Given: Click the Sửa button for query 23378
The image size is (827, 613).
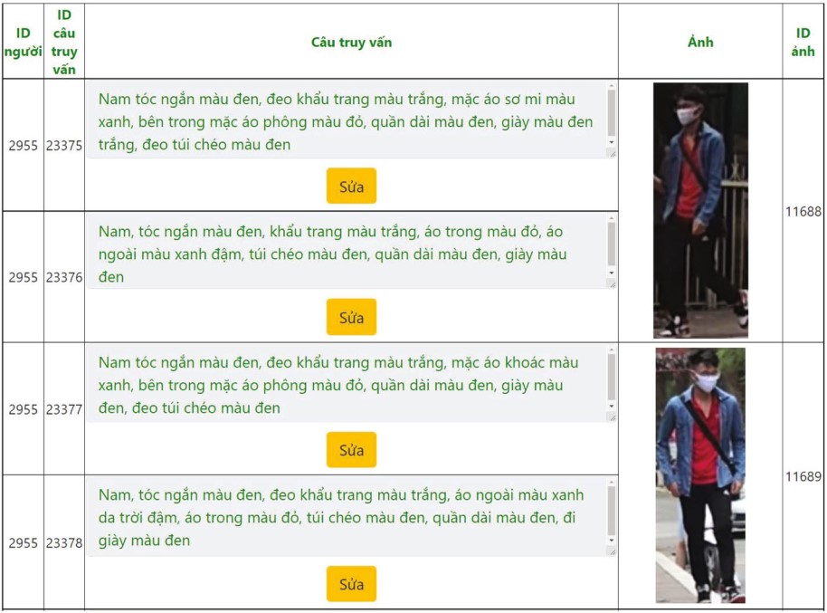Looking at the screenshot, I should (x=351, y=584).
